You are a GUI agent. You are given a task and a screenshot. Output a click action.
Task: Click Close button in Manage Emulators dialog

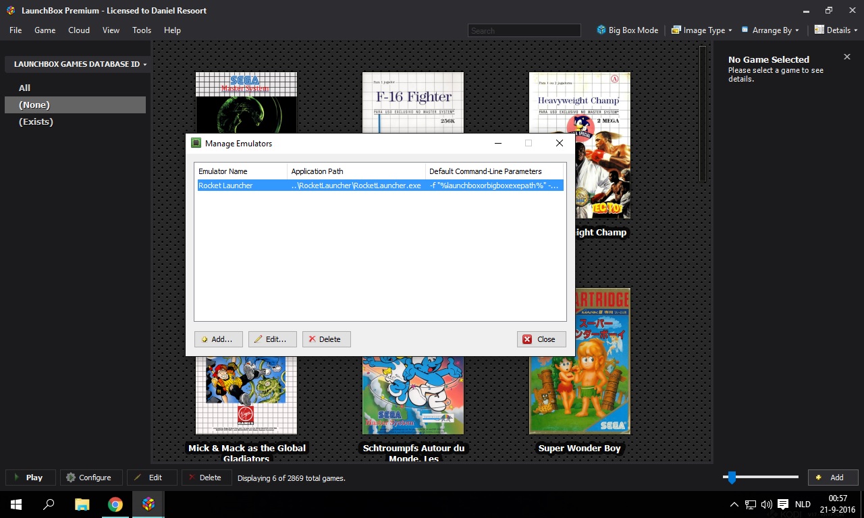pyautogui.click(x=541, y=339)
